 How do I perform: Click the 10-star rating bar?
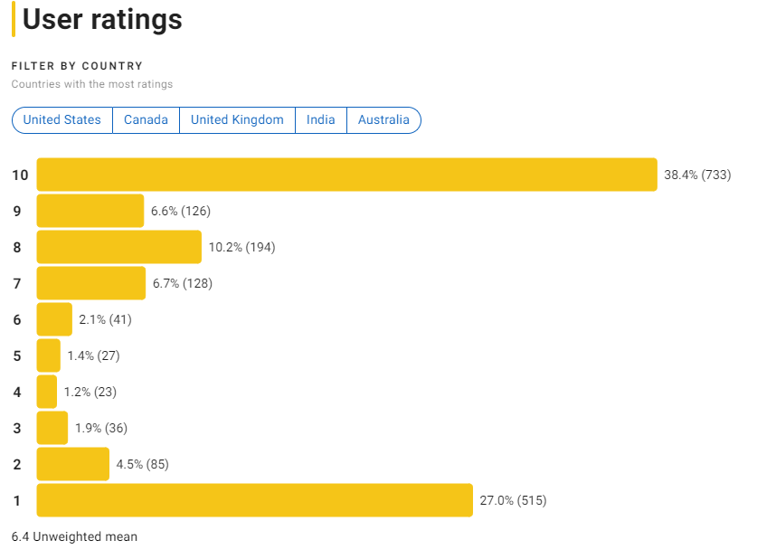click(346, 175)
